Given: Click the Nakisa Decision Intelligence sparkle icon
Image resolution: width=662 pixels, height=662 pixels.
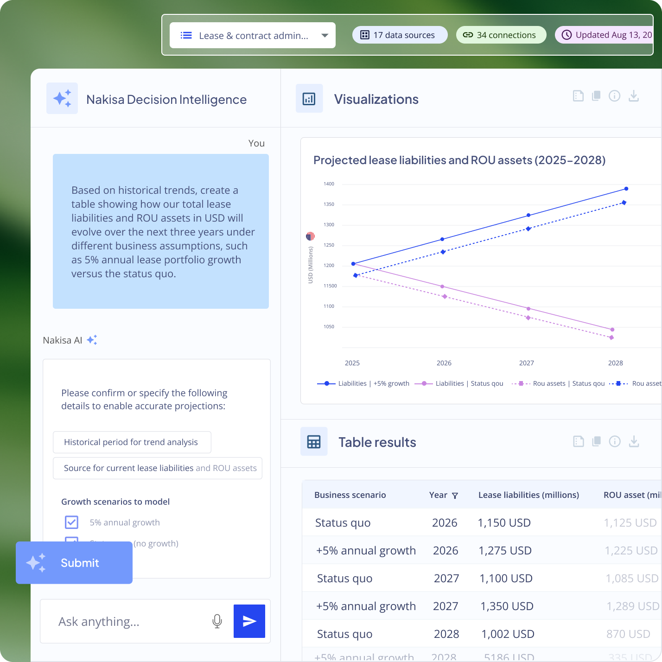Looking at the screenshot, I should tap(62, 98).
